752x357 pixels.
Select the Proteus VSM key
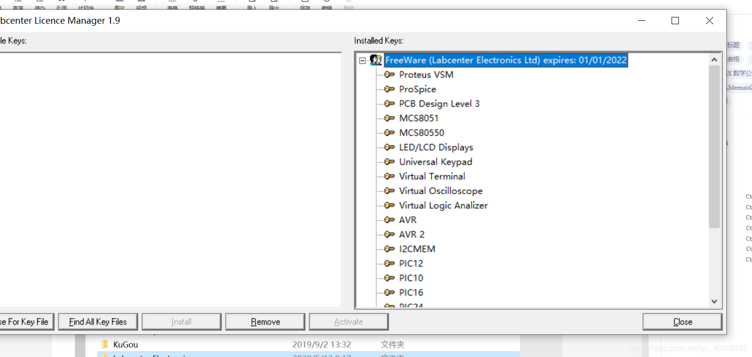pos(426,75)
